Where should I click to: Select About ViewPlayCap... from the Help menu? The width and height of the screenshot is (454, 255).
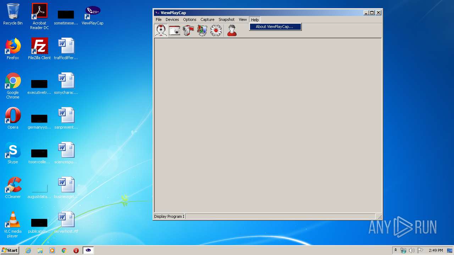click(275, 27)
